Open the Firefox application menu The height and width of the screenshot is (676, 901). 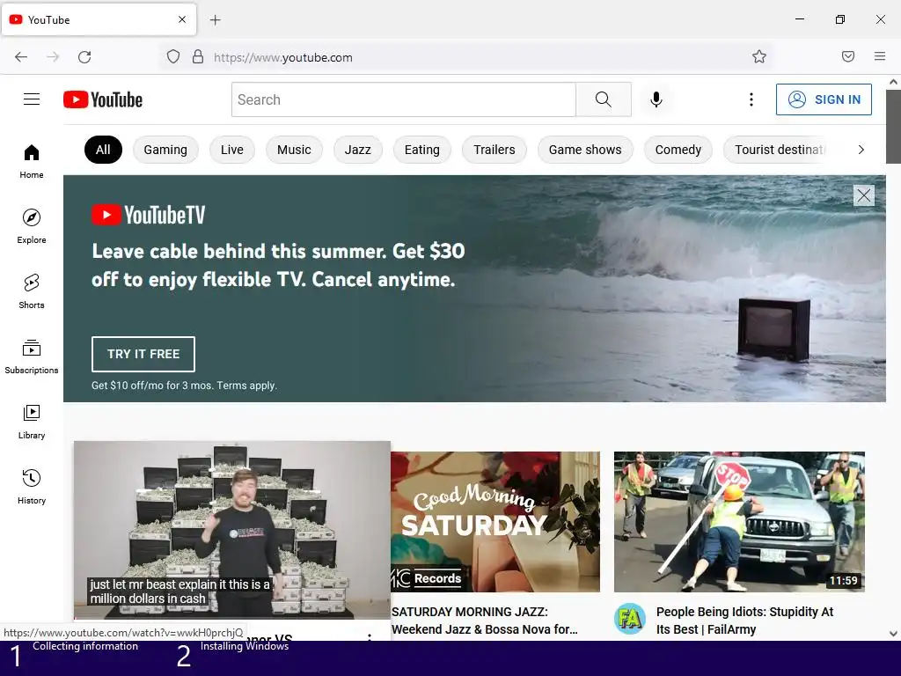[x=880, y=56]
